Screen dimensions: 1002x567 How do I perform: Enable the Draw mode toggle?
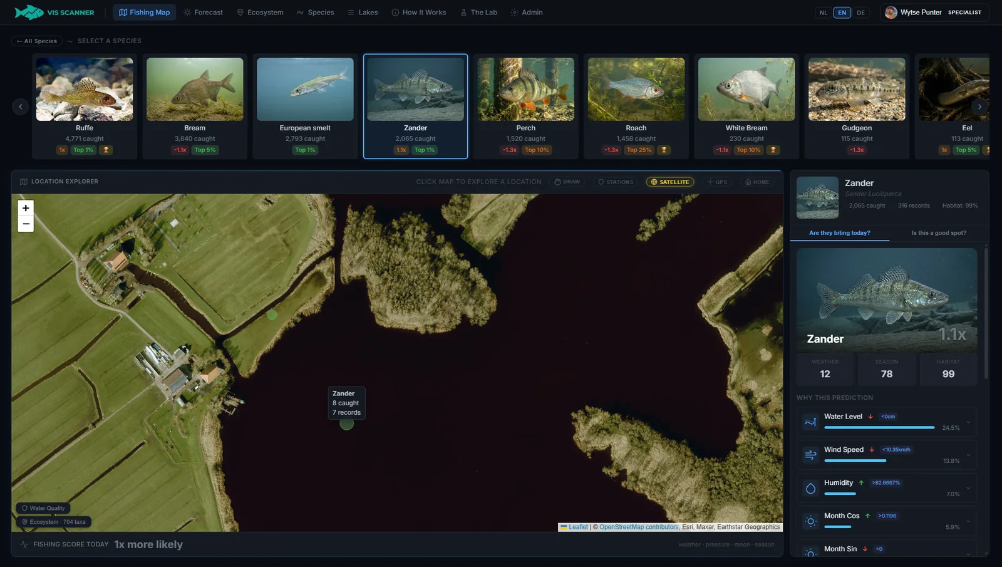[567, 182]
